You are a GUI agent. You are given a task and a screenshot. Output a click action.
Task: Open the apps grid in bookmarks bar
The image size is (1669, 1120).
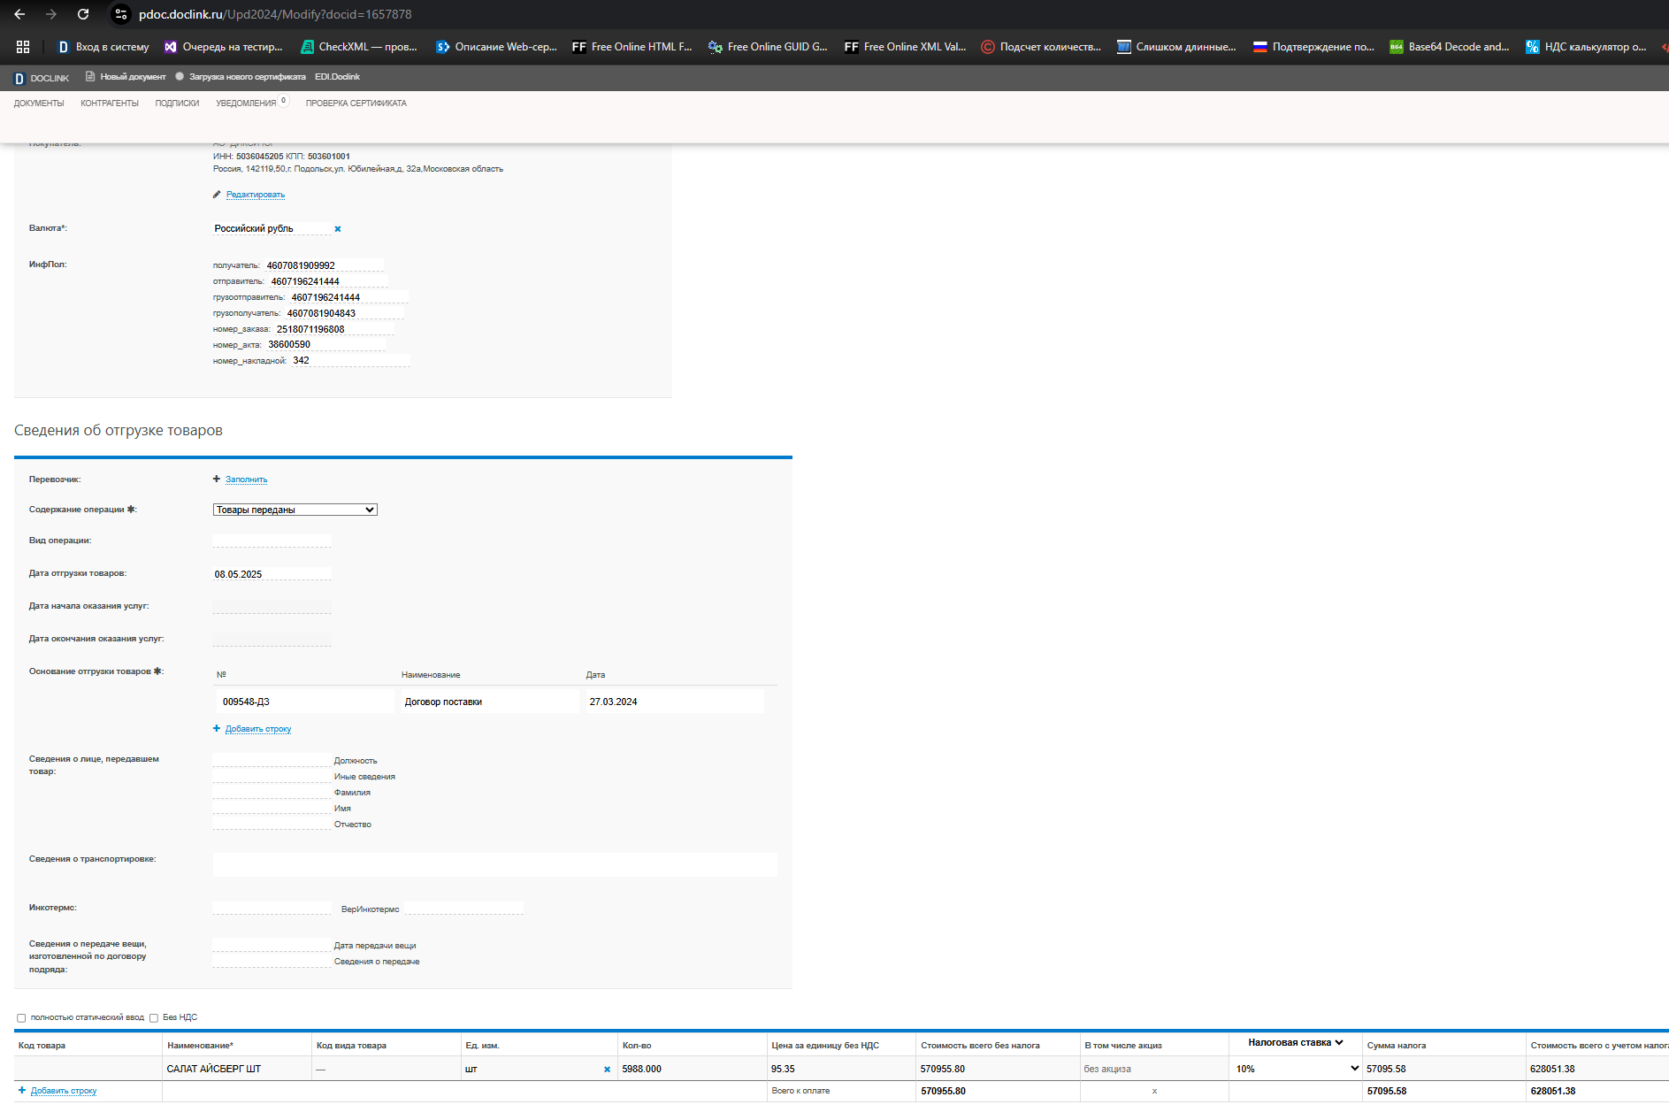23,47
